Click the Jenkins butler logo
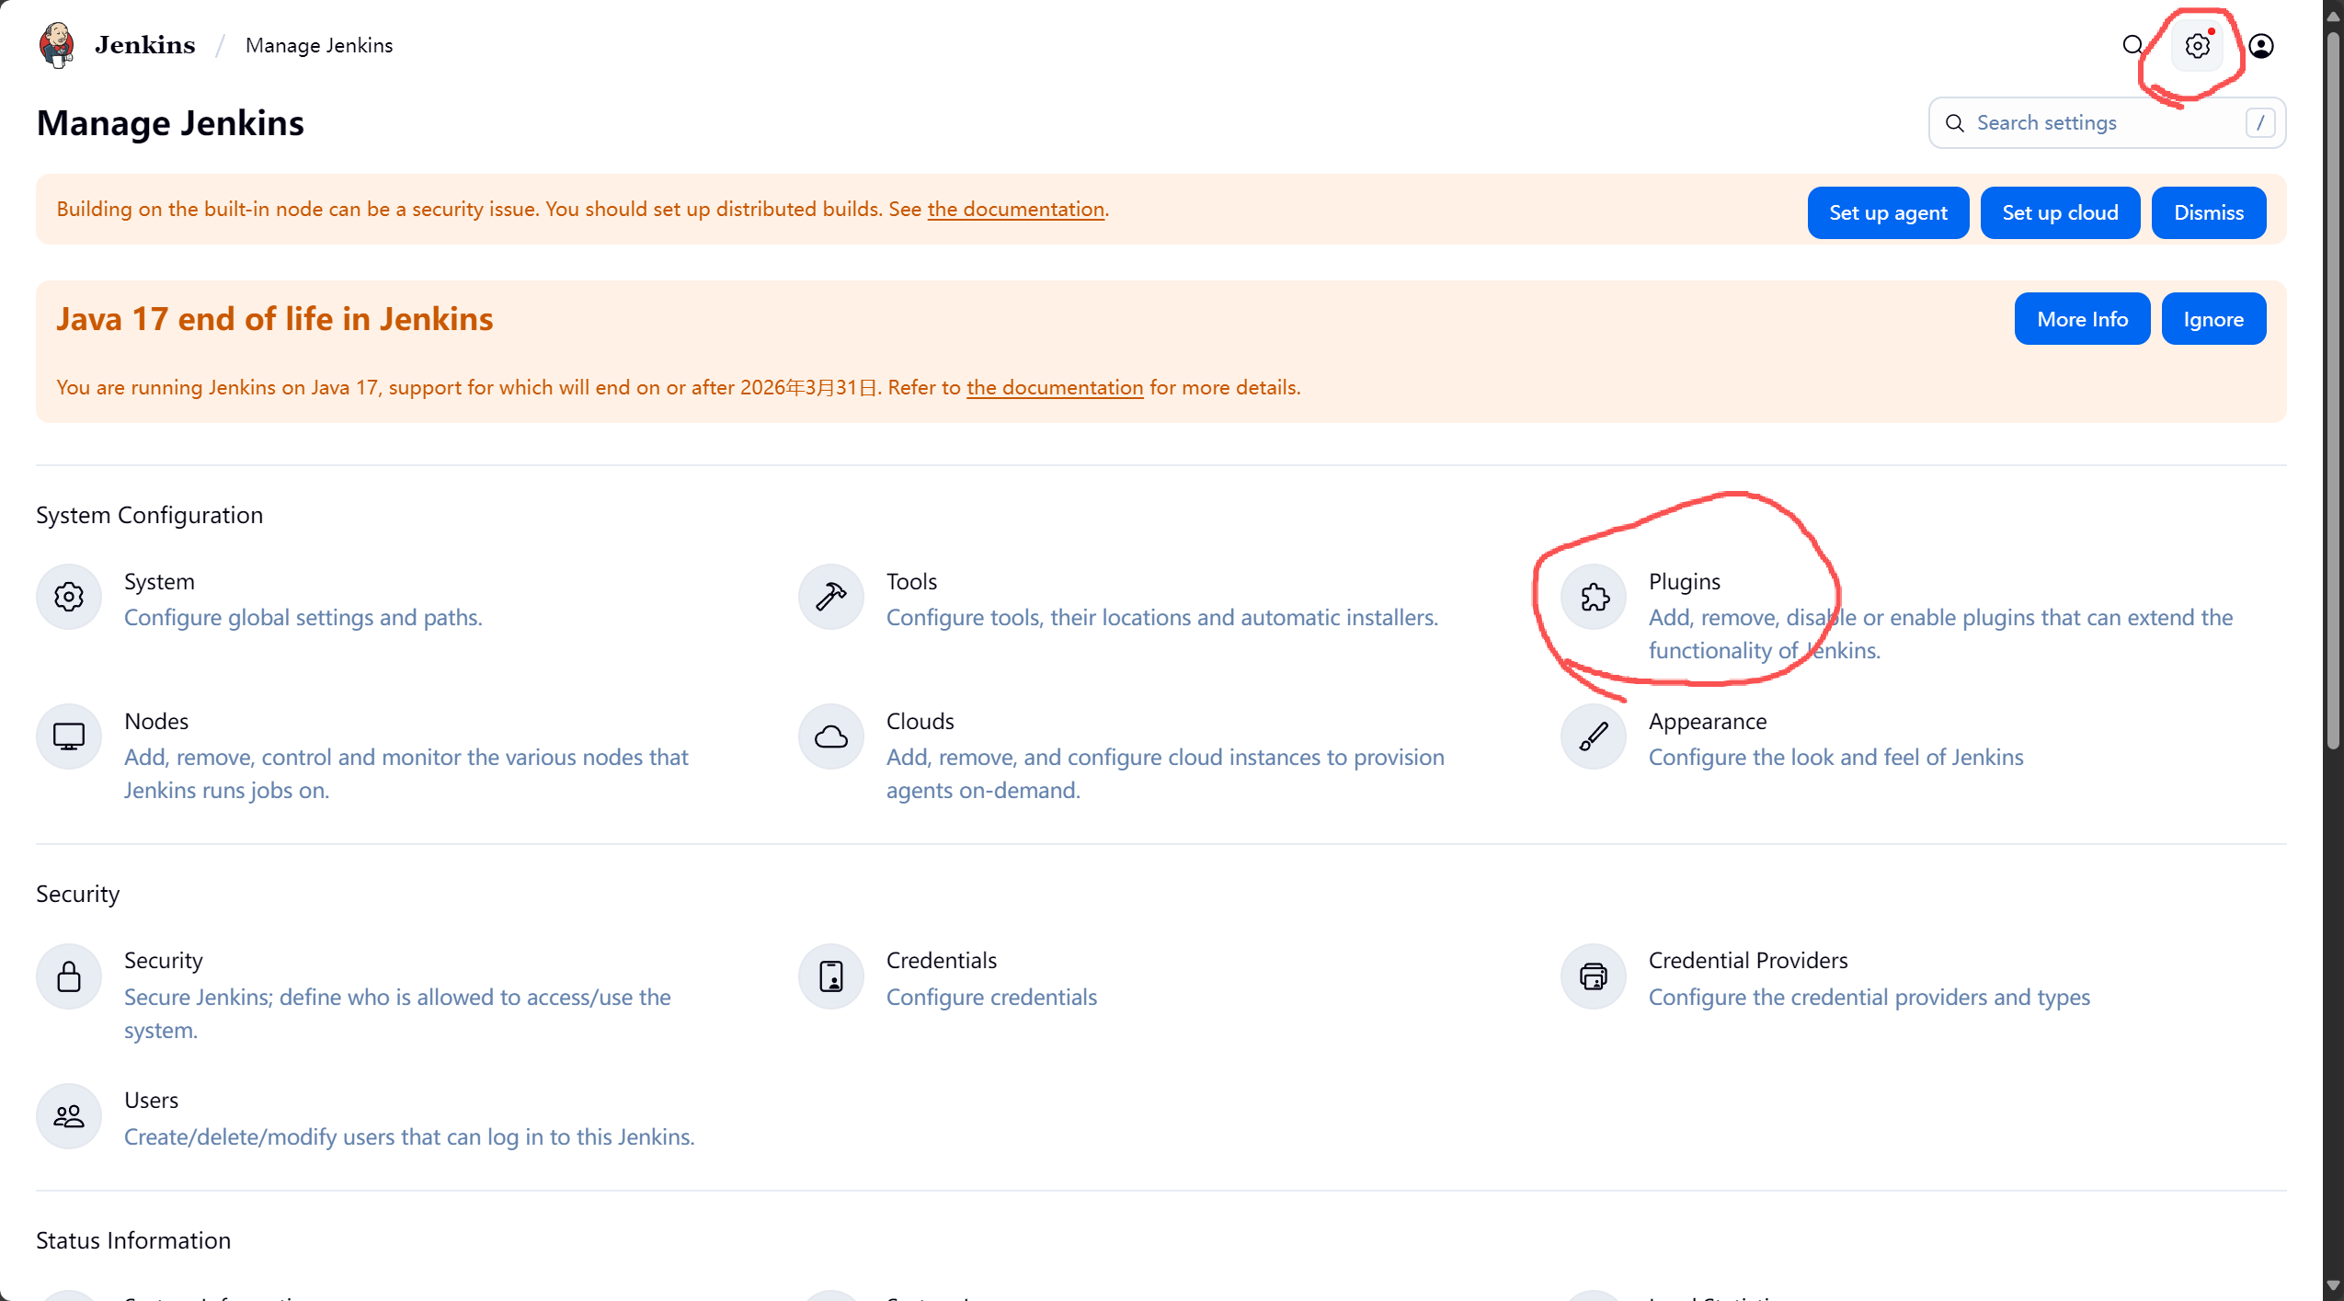The image size is (2344, 1301). pos(57,45)
